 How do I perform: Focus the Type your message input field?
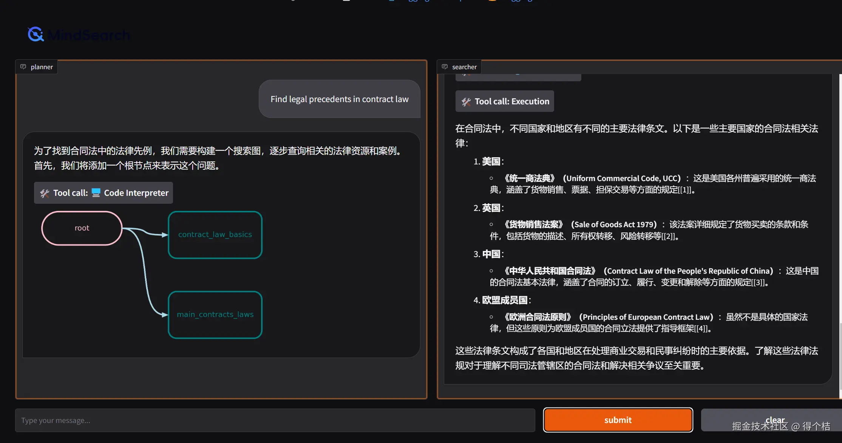tap(275, 420)
